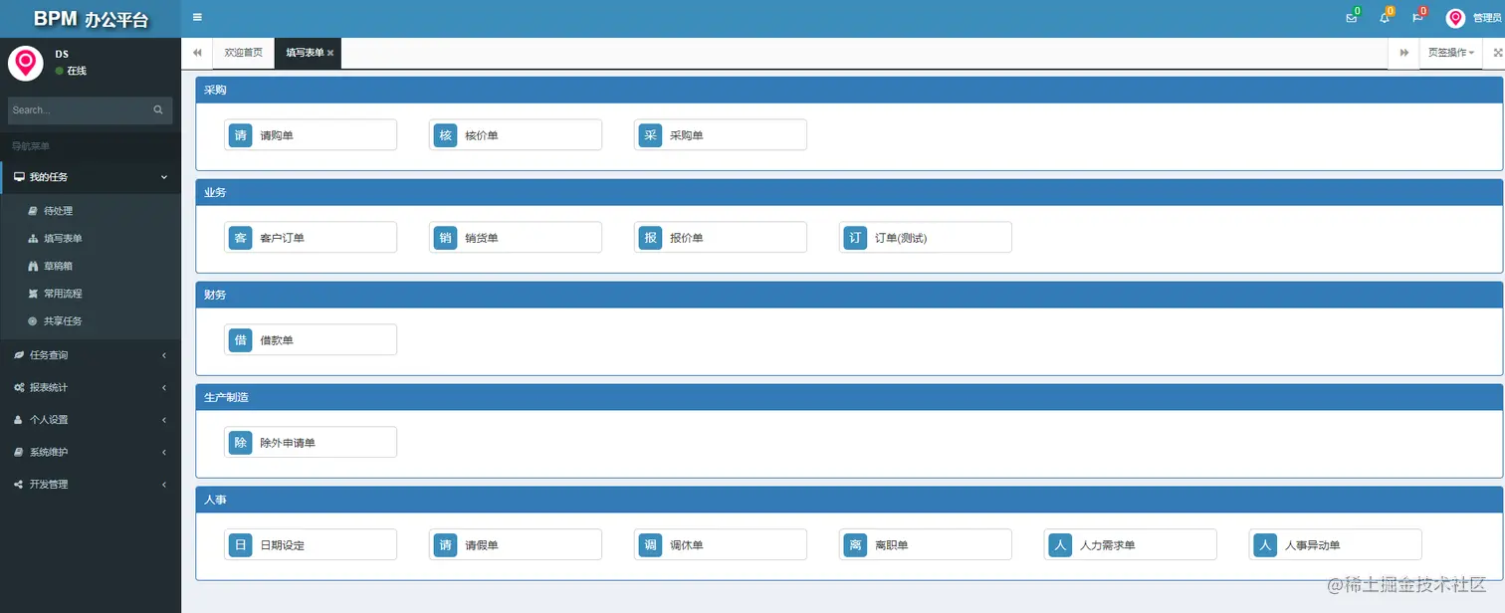Click the 借 icon of 借款单
Viewport: 1505px width, 613px height.
(x=240, y=340)
